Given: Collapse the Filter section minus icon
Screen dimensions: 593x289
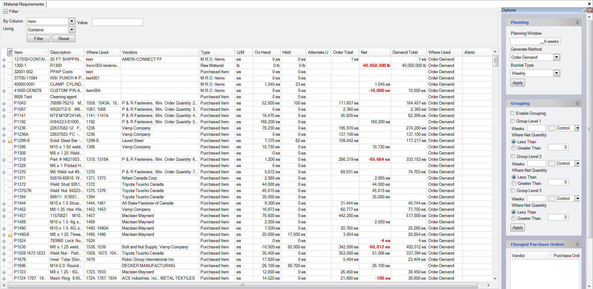Looking at the screenshot, I should (5, 12).
